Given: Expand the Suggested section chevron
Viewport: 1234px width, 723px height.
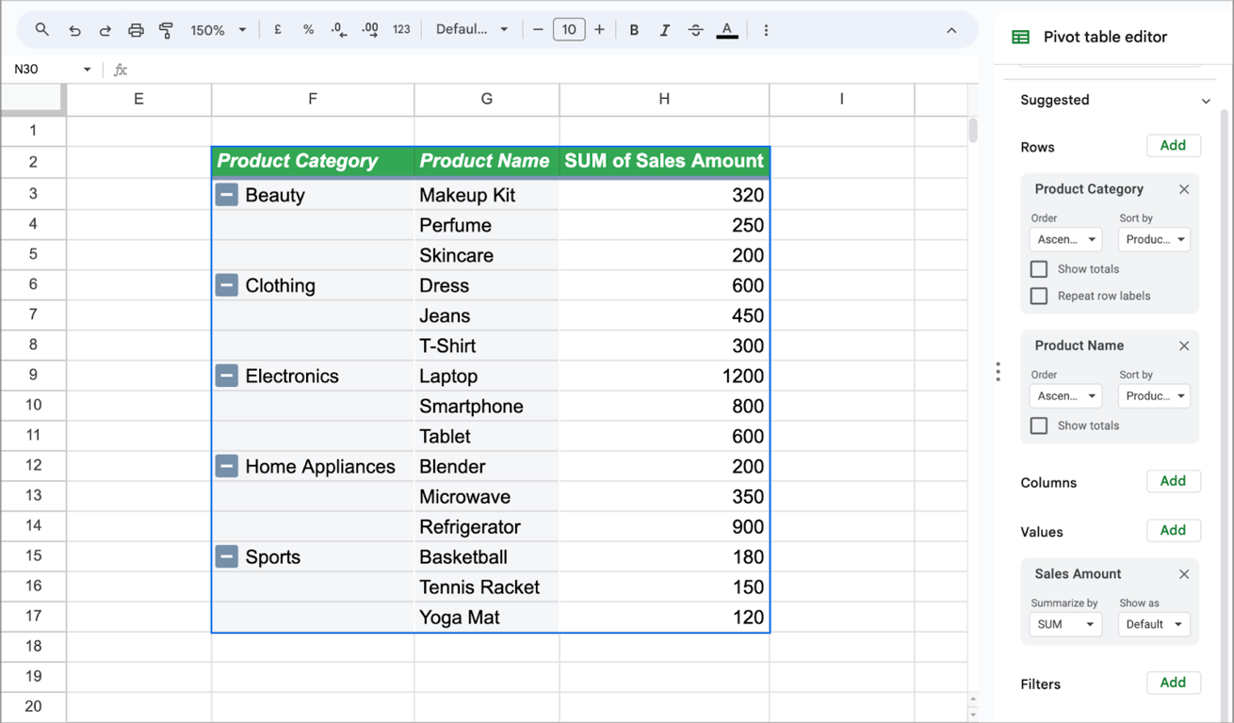Looking at the screenshot, I should [1206, 101].
